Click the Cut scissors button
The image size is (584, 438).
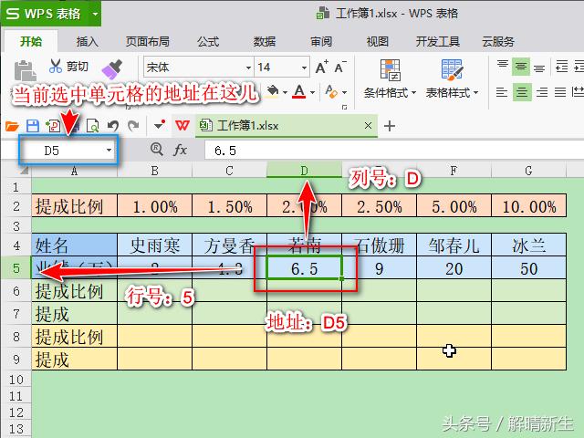tap(68, 67)
